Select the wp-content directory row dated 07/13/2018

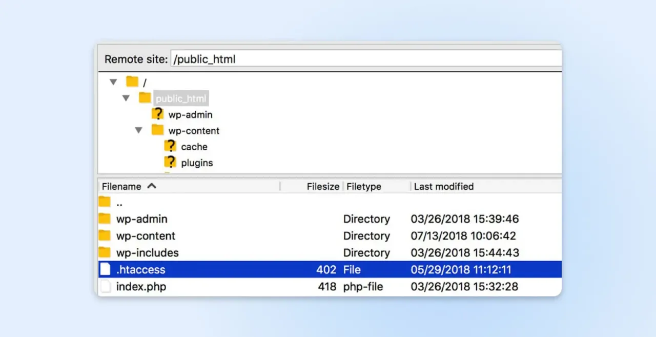pyautogui.click(x=146, y=236)
